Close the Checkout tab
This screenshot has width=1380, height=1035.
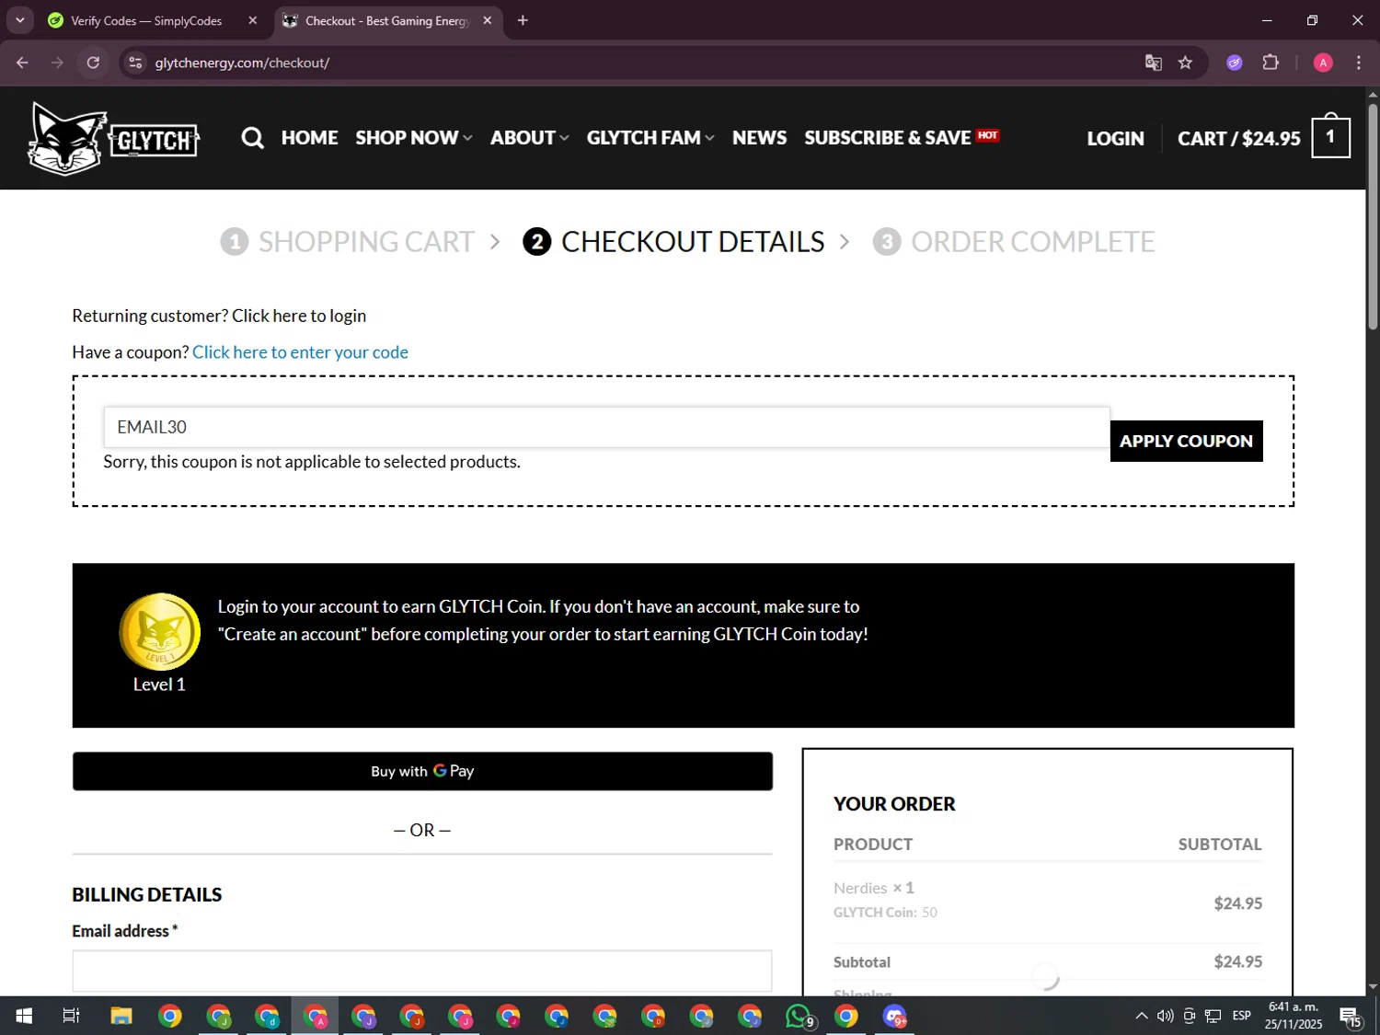tap(488, 20)
